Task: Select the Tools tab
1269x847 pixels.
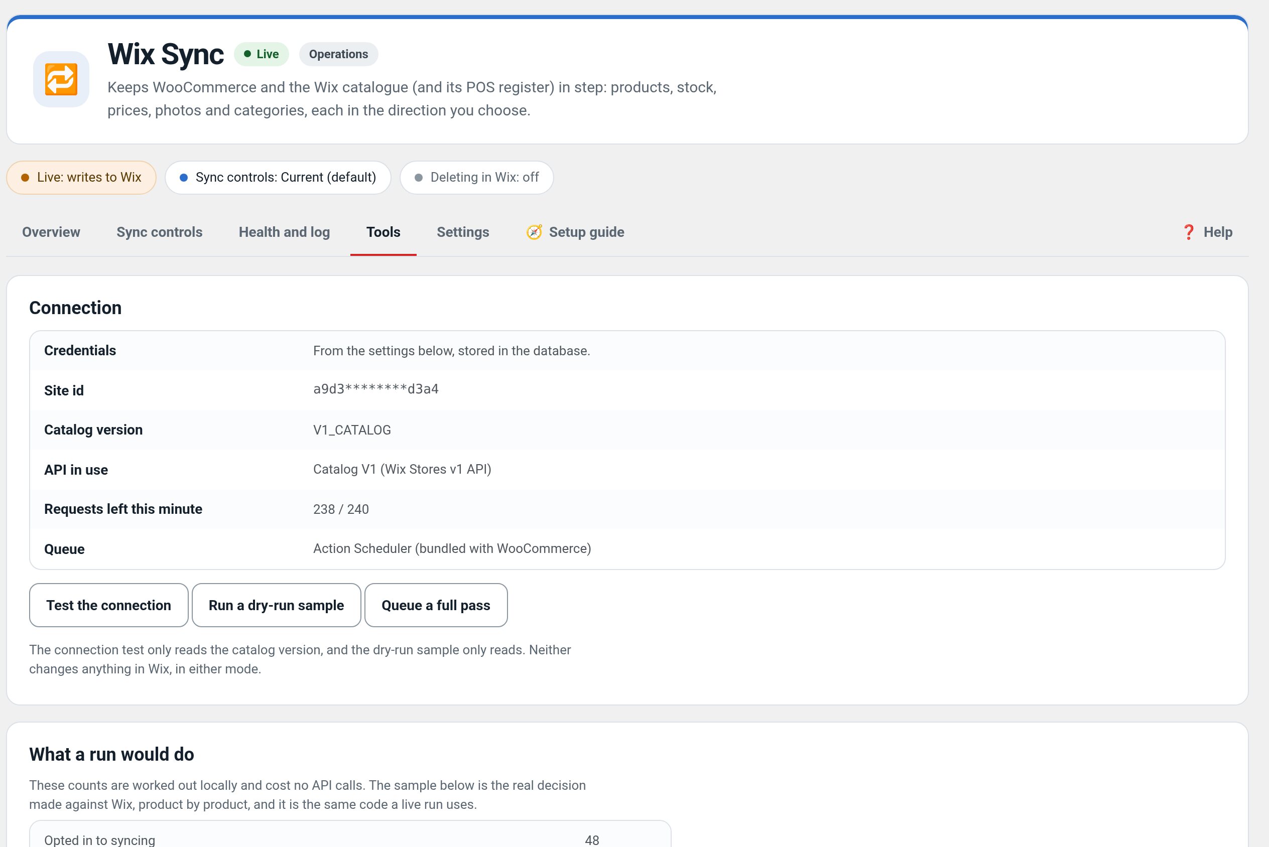Action: (x=383, y=232)
